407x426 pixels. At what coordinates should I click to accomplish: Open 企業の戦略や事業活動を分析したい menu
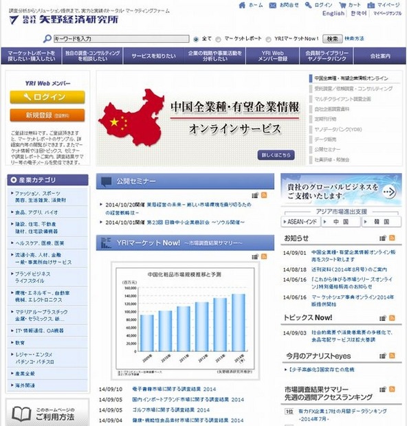tap(215, 56)
